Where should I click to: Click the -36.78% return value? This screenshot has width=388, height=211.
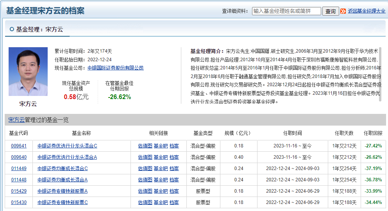pos(373,180)
